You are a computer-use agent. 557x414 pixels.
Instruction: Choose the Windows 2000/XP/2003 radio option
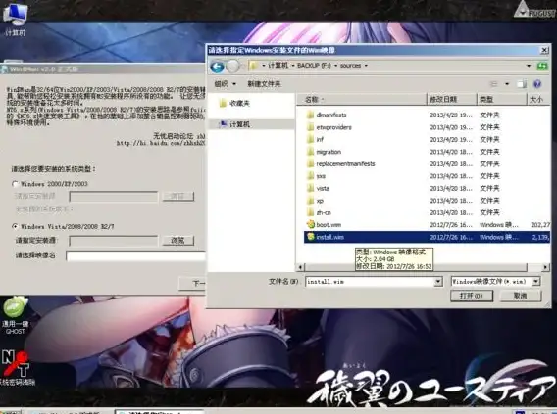click(x=16, y=184)
